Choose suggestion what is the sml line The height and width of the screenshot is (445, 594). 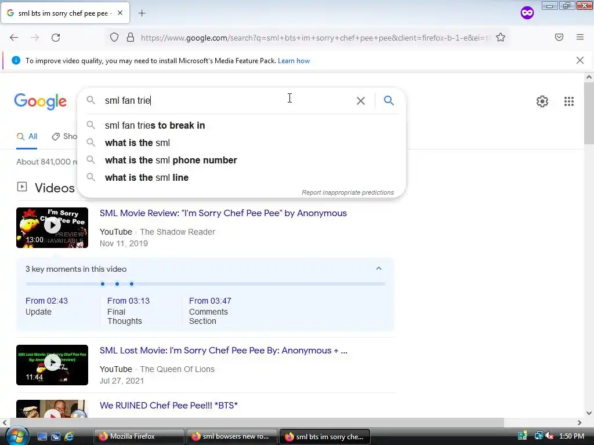tap(242, 177)
